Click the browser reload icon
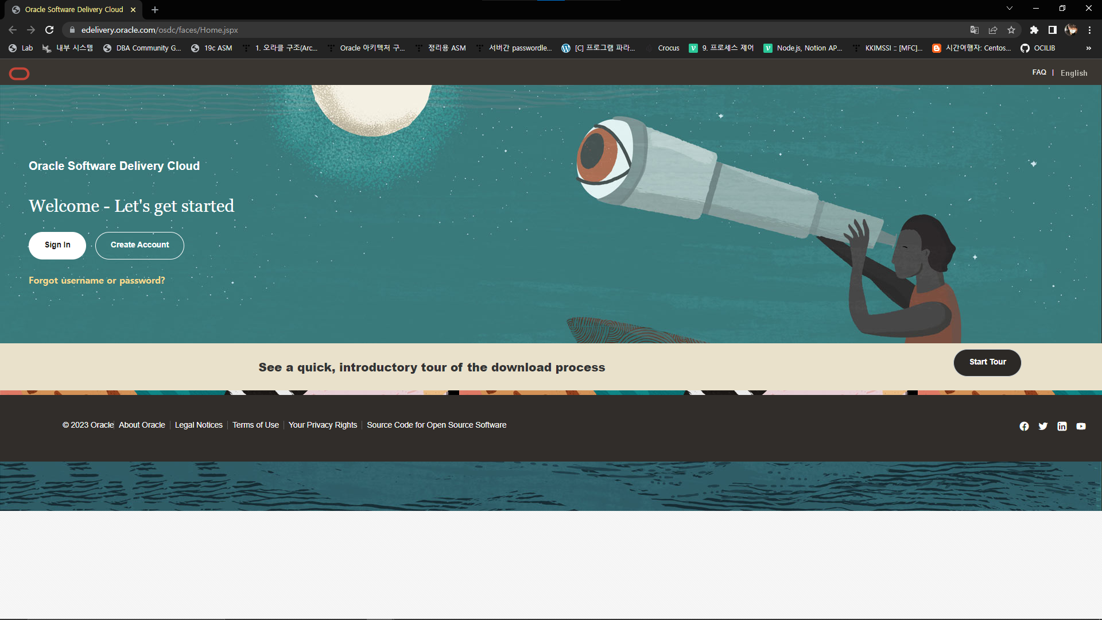Screen dimensions: 1102x620 click(x=49, y=30)
